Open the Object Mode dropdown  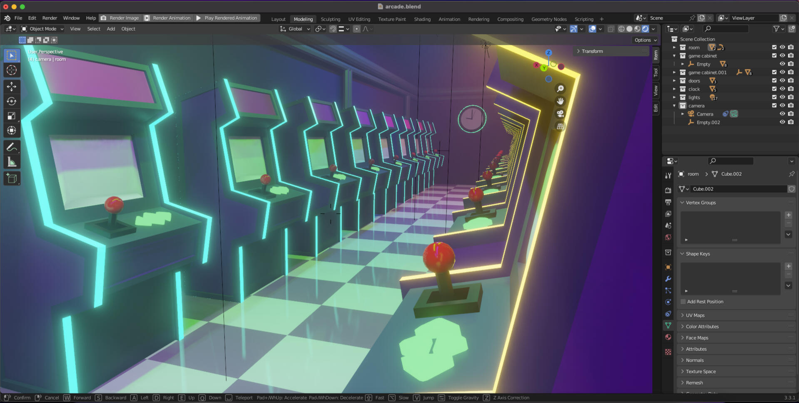(42, 29)
